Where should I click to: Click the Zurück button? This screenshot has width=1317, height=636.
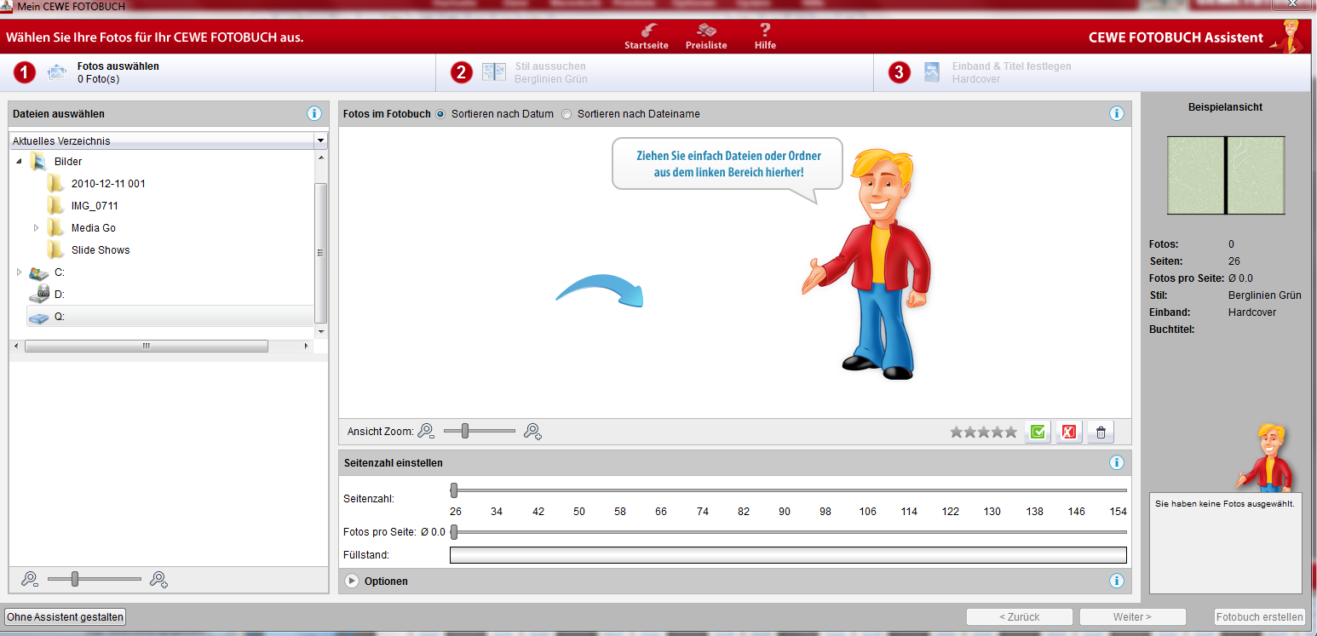[1019, 616]
